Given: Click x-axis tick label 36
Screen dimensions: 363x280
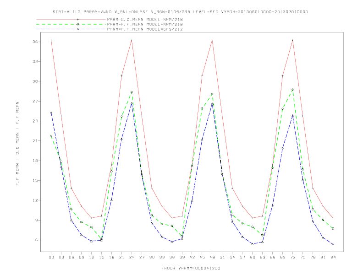Looking at the screenshot, I should pos(172,257).
